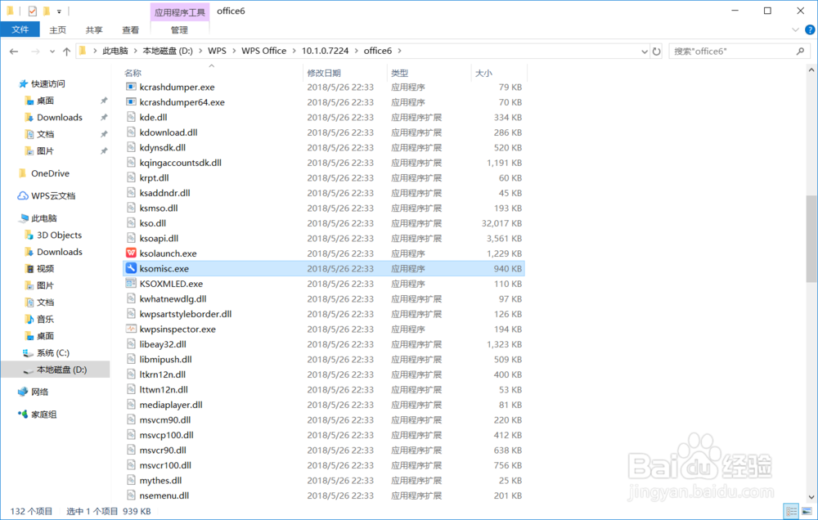Click the KSOXMLED.exe file icon
The width and height of the screenshot is (818, 520).
click(131, 284)
